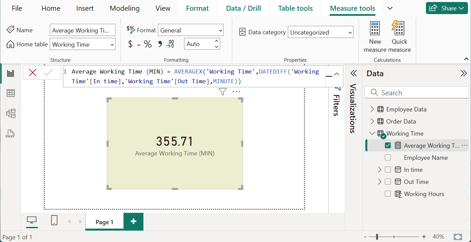Open the DAX query view icon
This screenshot has width=471, height=242.
(x=11, y=134)
